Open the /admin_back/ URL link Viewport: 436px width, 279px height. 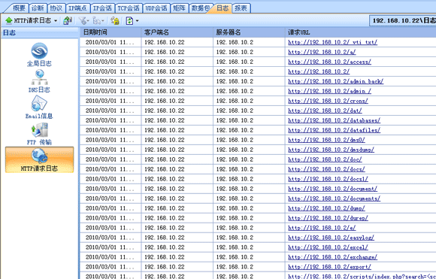(x=335, y=81)
